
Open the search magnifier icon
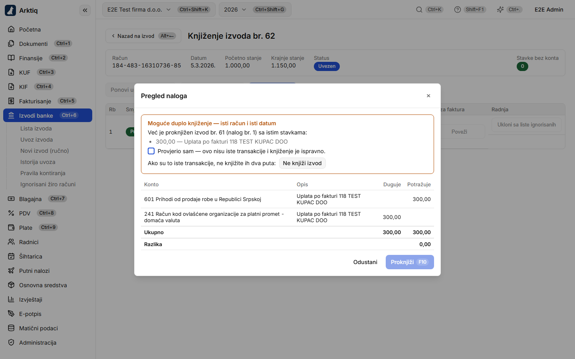tap(419, 10)
